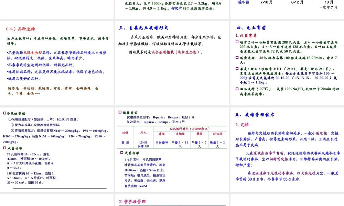Screen dimensions: 344x206
Task: Select the top slide mentioning 钾肥 fruit quality
Action: pyautogui.click(x=172, y=9)
